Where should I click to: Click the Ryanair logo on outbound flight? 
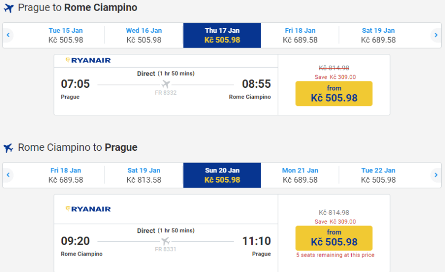(88, 60)
